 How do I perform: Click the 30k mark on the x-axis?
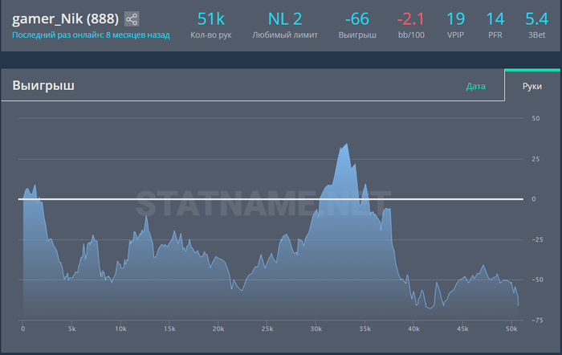pyautogui.click(x=316, y=329)
